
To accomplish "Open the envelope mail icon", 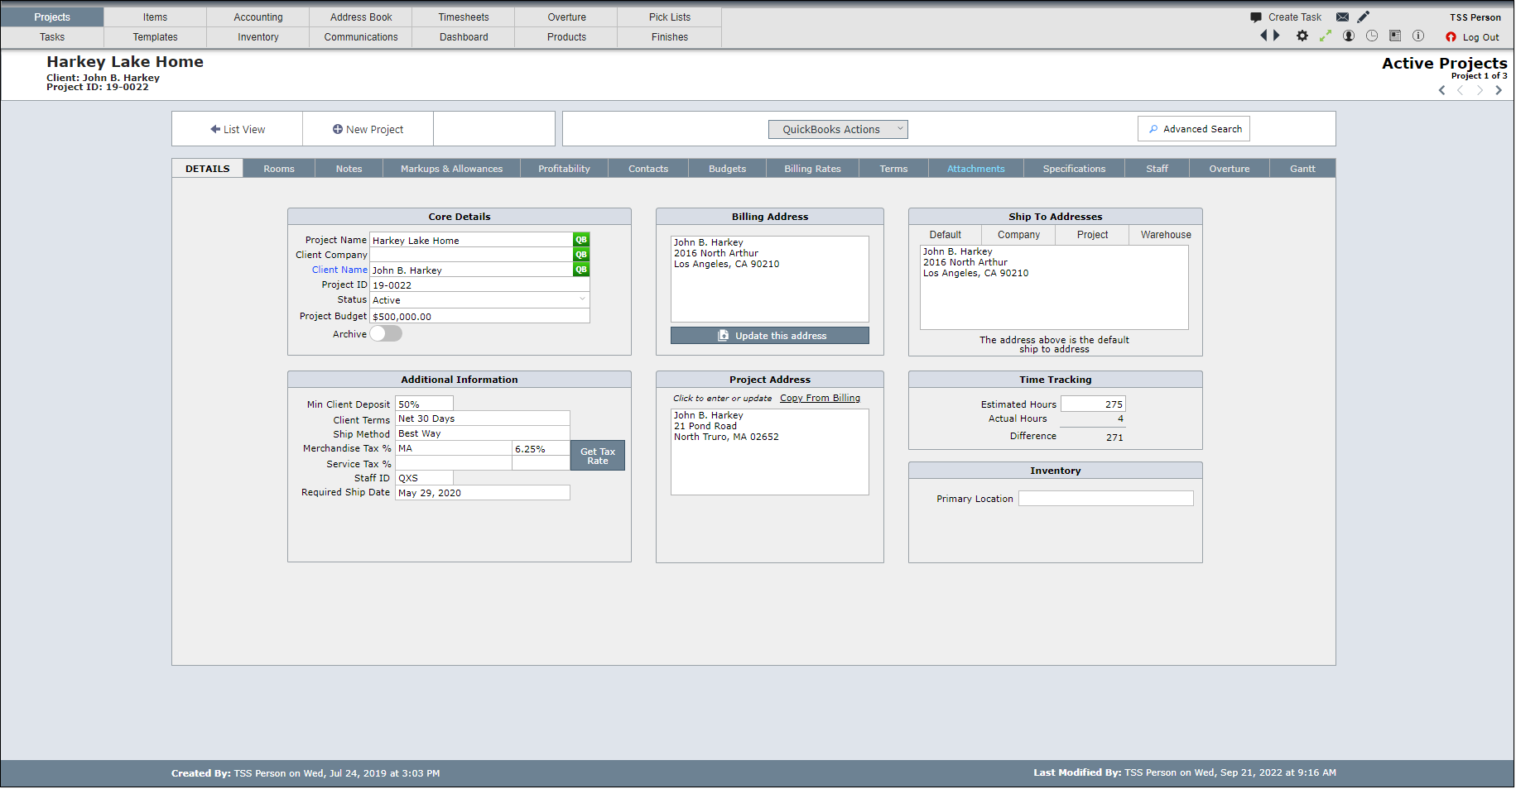I will coord(1342,17).
